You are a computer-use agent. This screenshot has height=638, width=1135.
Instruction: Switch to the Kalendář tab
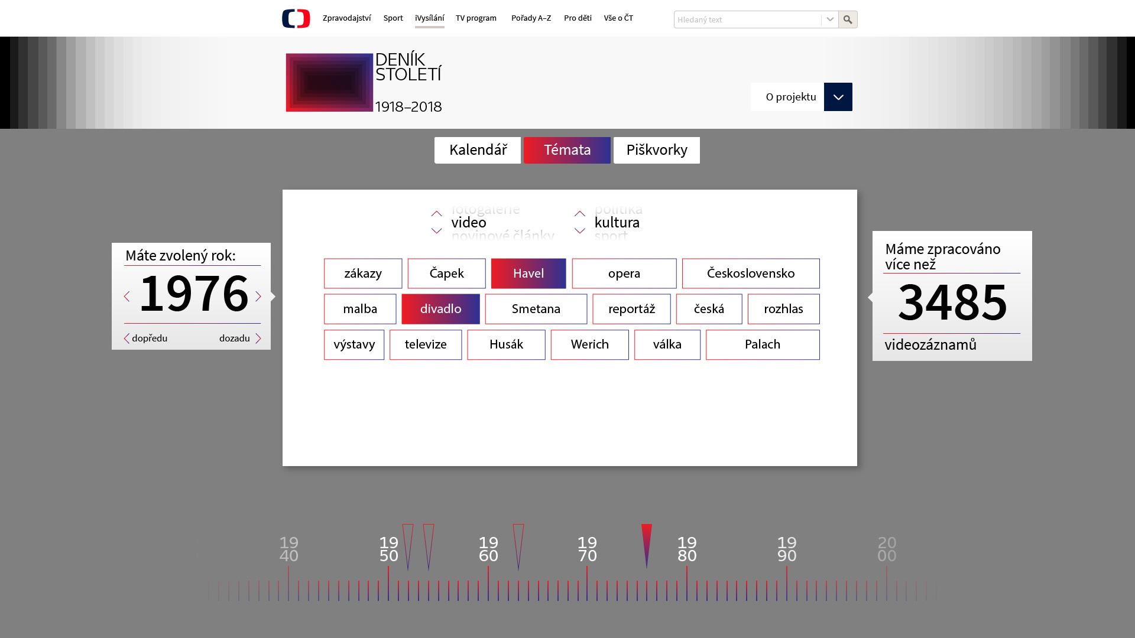(478, 151)
